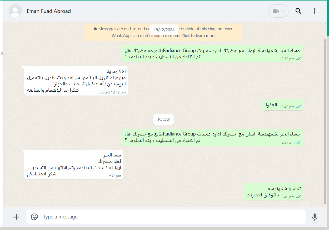This screenshot has height=230, width=329.
Task: Click the TODAY date separator
Action: [x=163, y=119]
